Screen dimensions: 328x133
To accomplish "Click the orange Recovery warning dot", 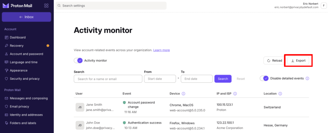I will 48,46.
